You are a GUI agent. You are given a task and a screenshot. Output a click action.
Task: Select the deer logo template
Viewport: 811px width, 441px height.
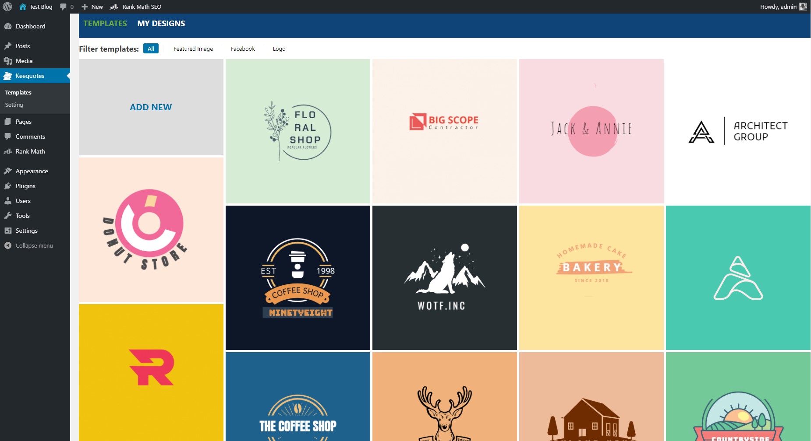pos(445,396)
